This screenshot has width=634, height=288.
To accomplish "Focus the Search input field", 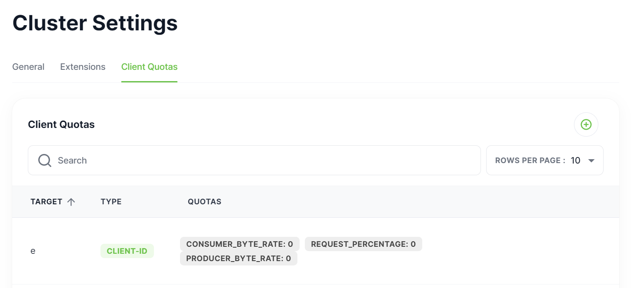I will coord(261,160).
